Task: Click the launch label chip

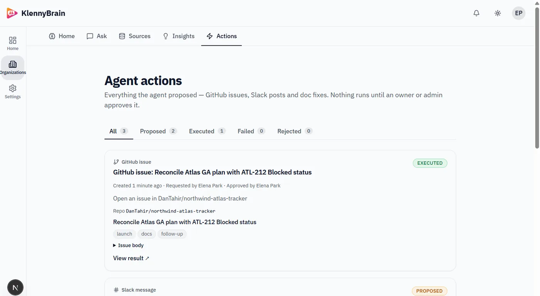Action: pyautogui.click(x=125, y=234)
